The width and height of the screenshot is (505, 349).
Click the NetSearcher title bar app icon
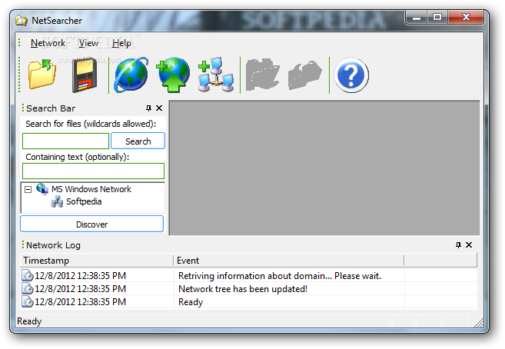coord(22,21)
